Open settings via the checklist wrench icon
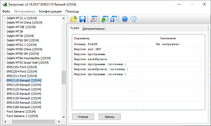This screenshot has height=126, width=211. (94, 19)
